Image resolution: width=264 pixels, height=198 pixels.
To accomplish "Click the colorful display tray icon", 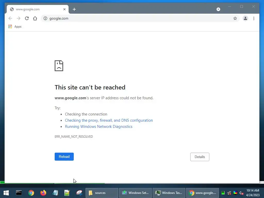I will point(235,193).
